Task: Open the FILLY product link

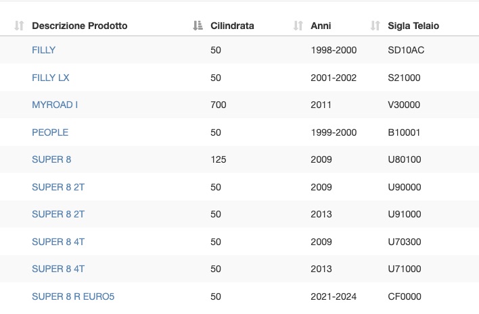Action: (44, 50)
